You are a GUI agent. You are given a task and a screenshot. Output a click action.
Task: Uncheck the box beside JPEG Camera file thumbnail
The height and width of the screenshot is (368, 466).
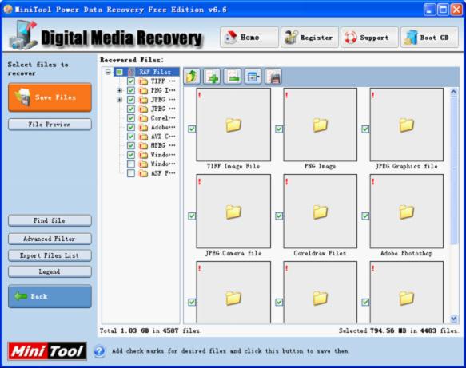[192, 216]
